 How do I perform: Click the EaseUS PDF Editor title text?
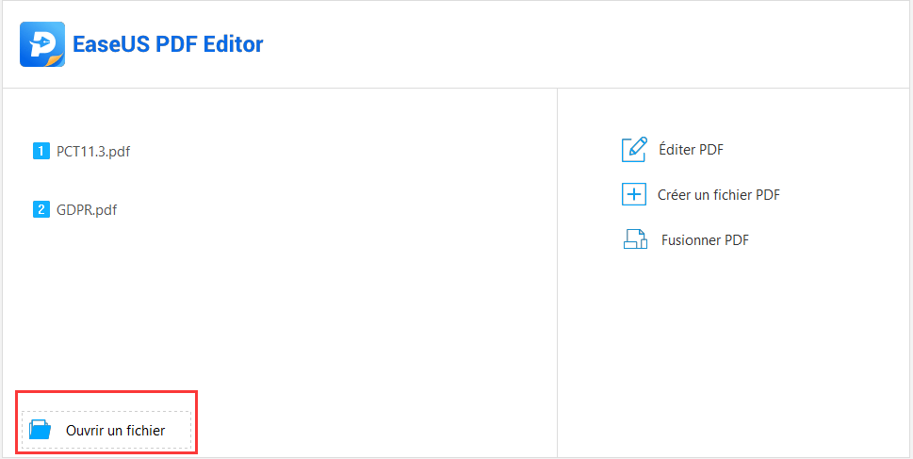[x=168, y=44]
